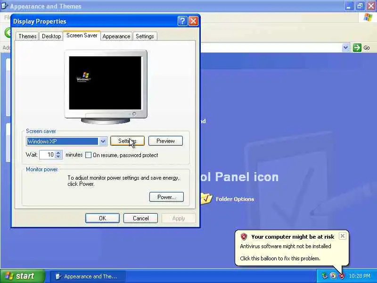This screenshot has height=283, width=377.
Task: Open the Settings tab in Display Properties
Action: (x=145, y=36)
